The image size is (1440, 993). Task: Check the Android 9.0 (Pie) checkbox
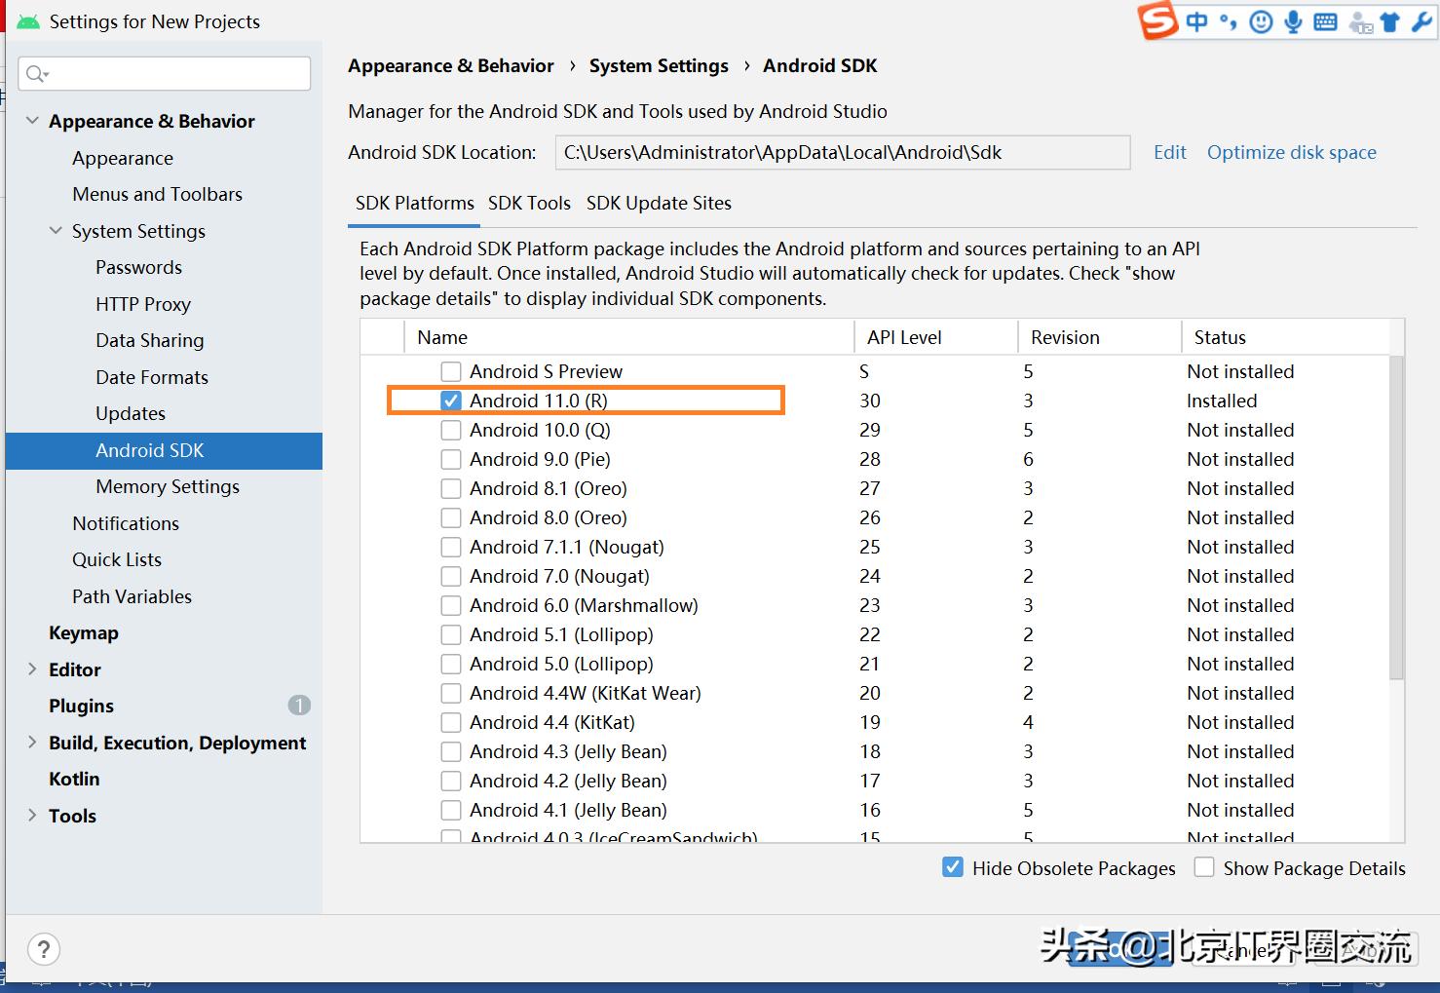(451, 459)
